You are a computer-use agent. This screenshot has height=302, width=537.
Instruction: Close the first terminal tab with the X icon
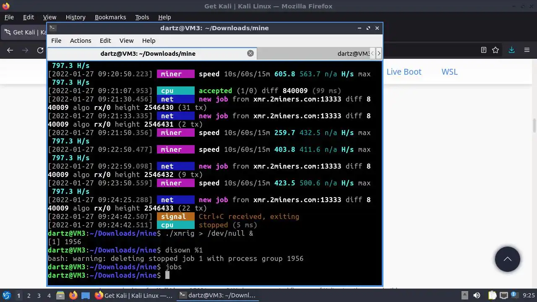point(250,53)
